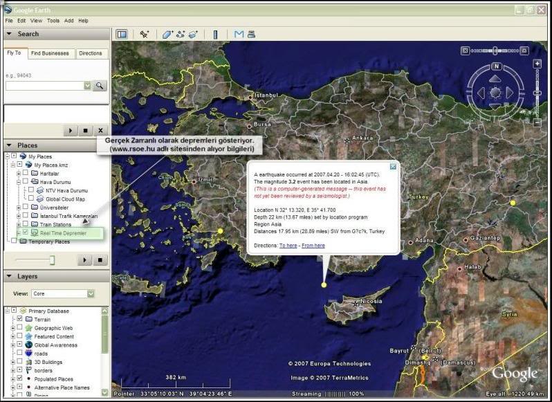This screenshot has height=402, width=552.
Task: Select the Add Path tool
Action: pos(180,34)
